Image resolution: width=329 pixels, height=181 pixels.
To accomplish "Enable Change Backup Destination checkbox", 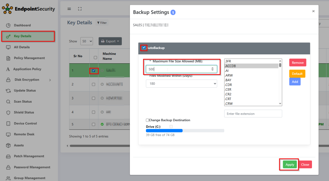I will 147,120.
